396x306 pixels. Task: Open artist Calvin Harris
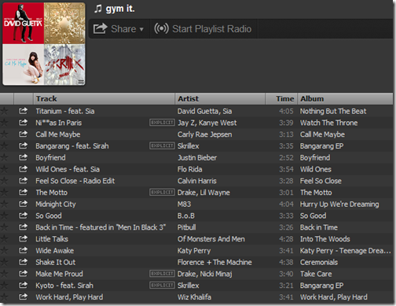coord(197,181)
